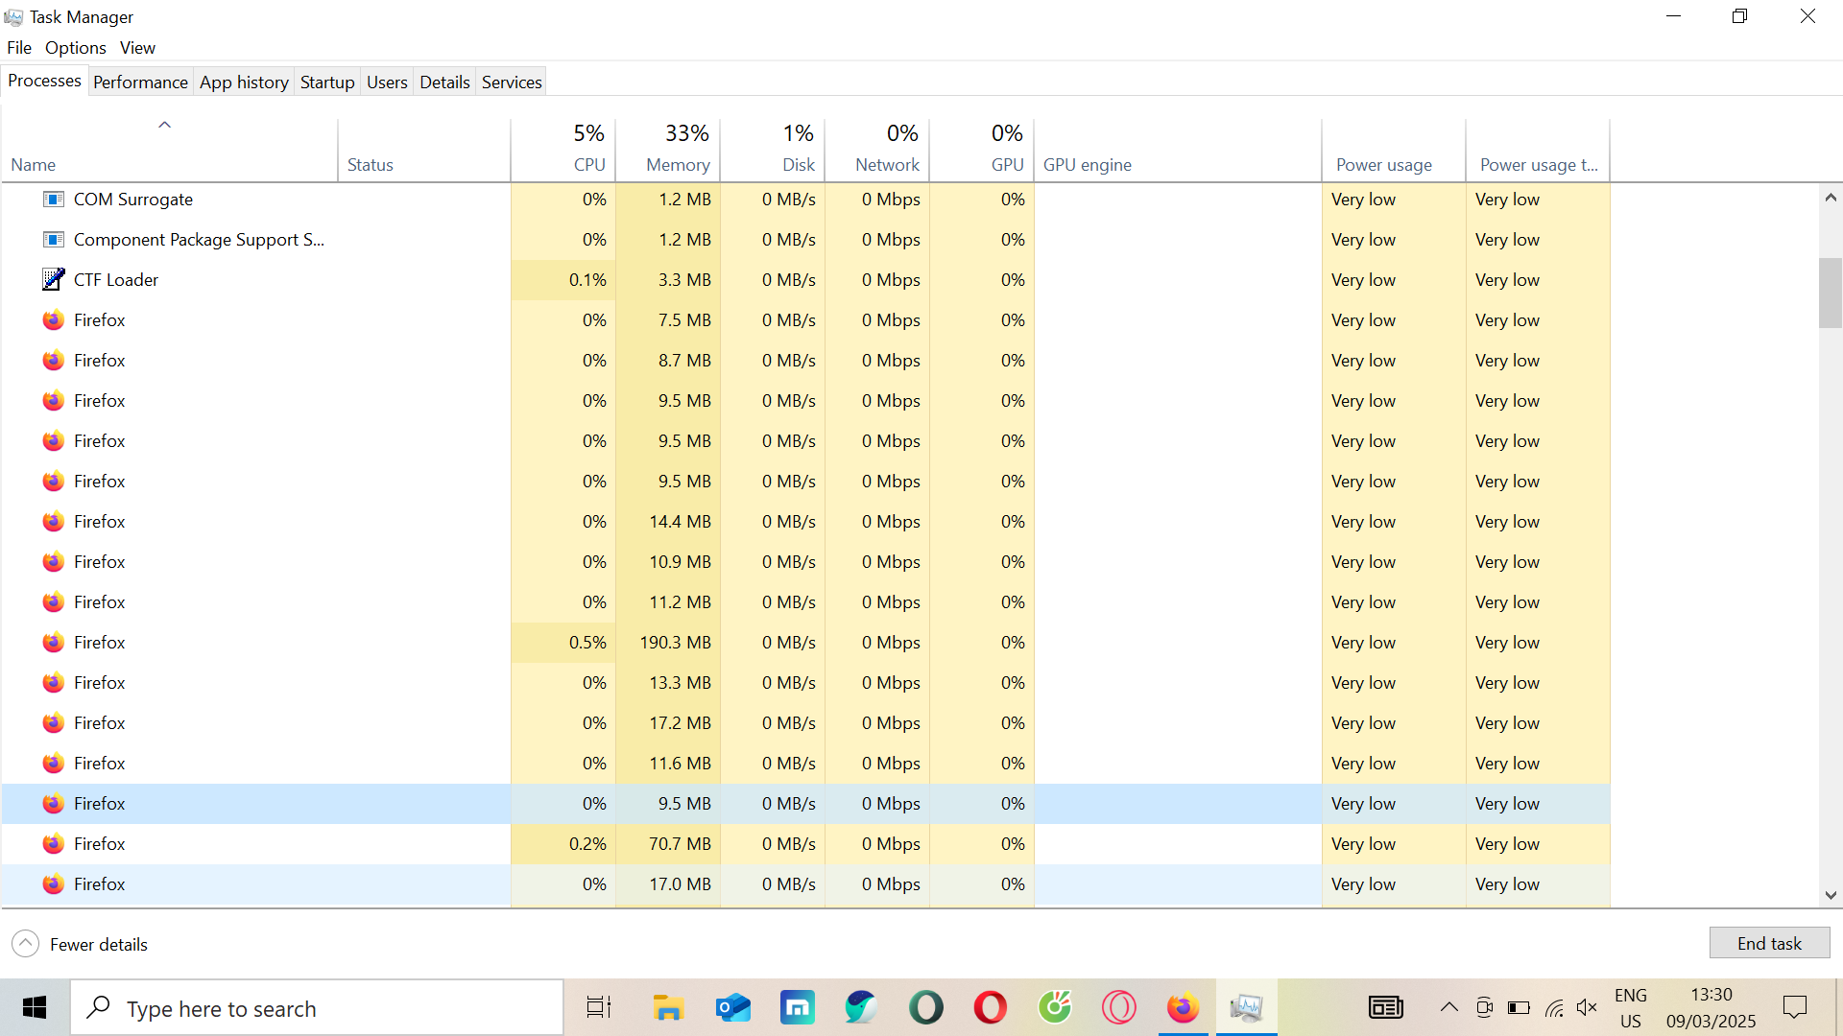Click the muted volume tray icon
This screenshot has width=1843, height=1036.
1587,1007
